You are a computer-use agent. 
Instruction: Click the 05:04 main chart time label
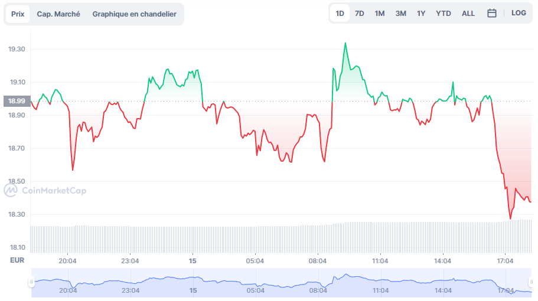point(255,261)
